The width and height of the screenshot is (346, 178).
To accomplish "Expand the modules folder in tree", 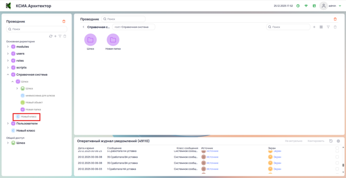I will [x=7, y=47].
